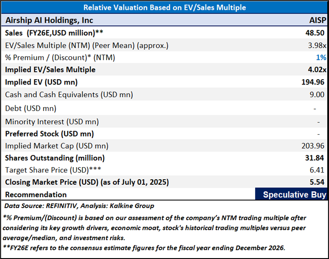The image size is (329, 259).
Task: Select 'Cash and Cash Equivalents (USD mn)' label
Action: (x=69, y=95)
